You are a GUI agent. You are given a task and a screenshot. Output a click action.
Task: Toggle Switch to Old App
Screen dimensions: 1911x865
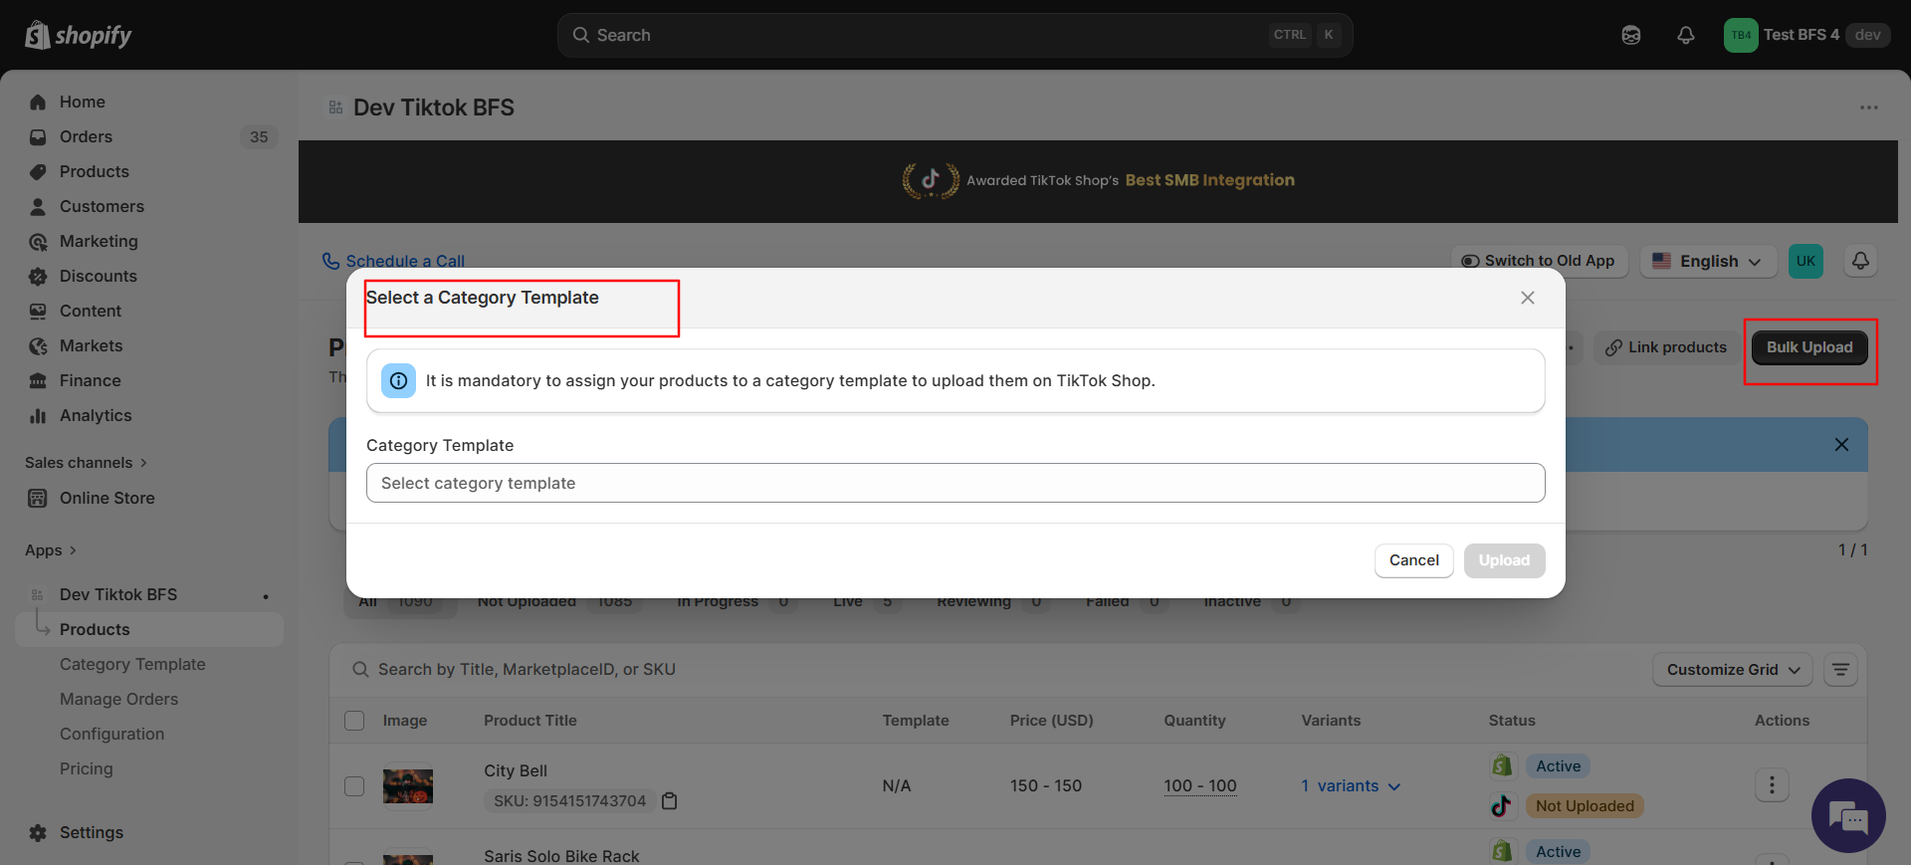1538,261
